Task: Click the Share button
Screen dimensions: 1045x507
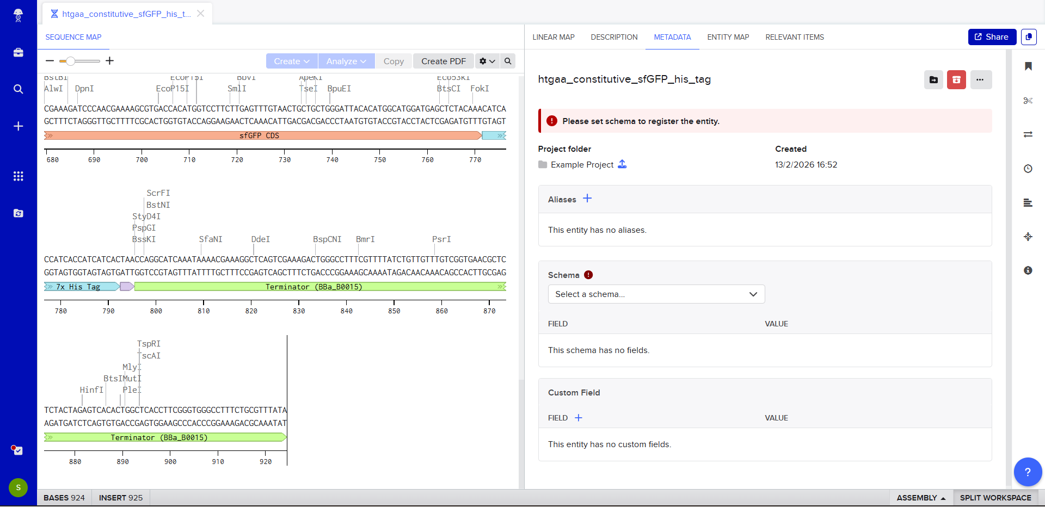Action: point(992,37)
